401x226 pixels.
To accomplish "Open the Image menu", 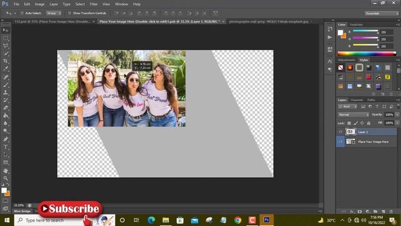I will [39, 4].
